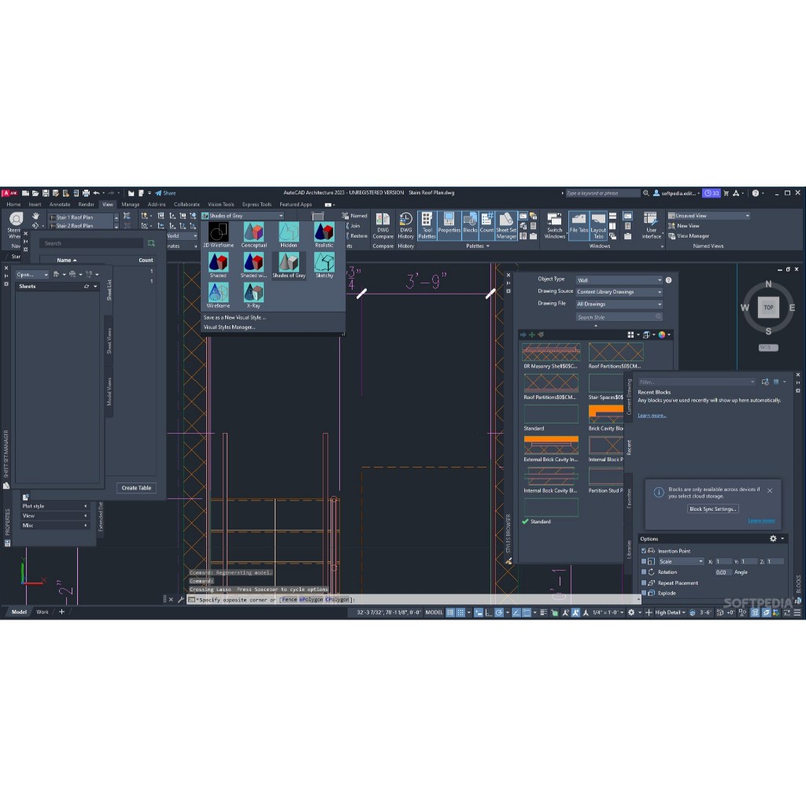This screenshot has width=806, height=806.
Task: Open the Learn more link under Recent Blocks
Action: [652, 416]
